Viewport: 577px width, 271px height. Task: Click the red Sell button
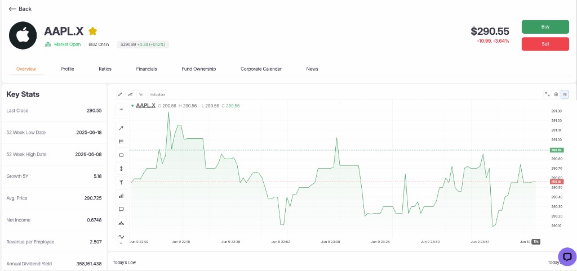tap(545, 44)
